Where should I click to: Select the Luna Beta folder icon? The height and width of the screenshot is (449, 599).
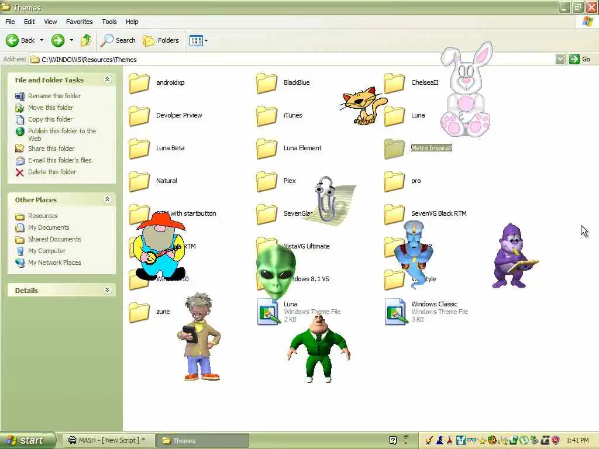pyautogui.click(x=139, y=148)
